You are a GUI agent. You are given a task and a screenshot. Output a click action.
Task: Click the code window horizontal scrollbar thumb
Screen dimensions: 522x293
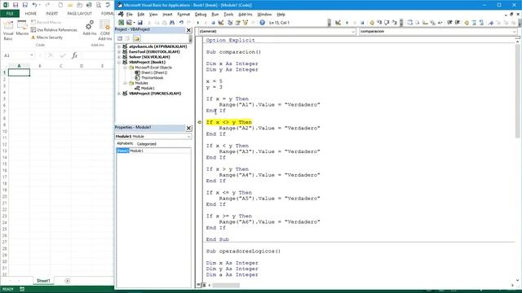pos(226,286)
